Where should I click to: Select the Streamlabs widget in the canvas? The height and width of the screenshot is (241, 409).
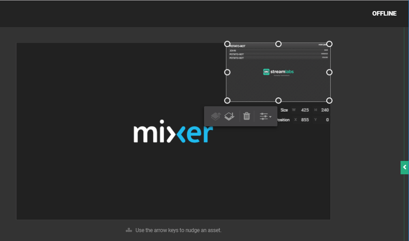[x=278, y=72]
